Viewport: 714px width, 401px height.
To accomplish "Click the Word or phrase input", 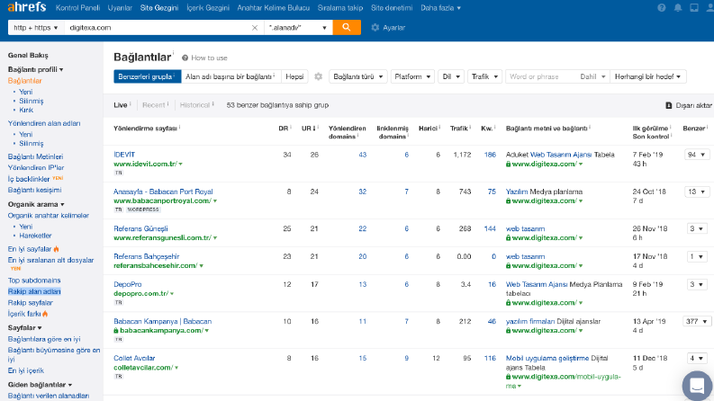I will coord(541,76).
